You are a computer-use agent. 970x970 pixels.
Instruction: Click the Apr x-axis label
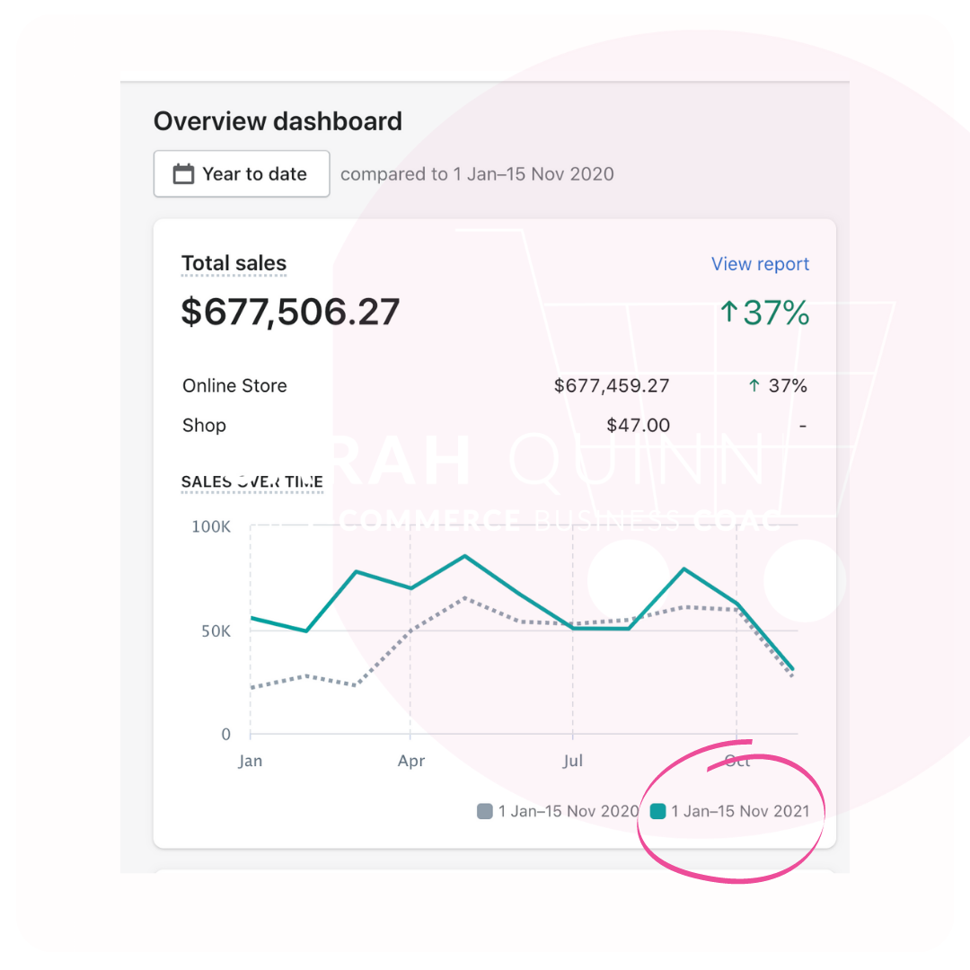[410, 761]
